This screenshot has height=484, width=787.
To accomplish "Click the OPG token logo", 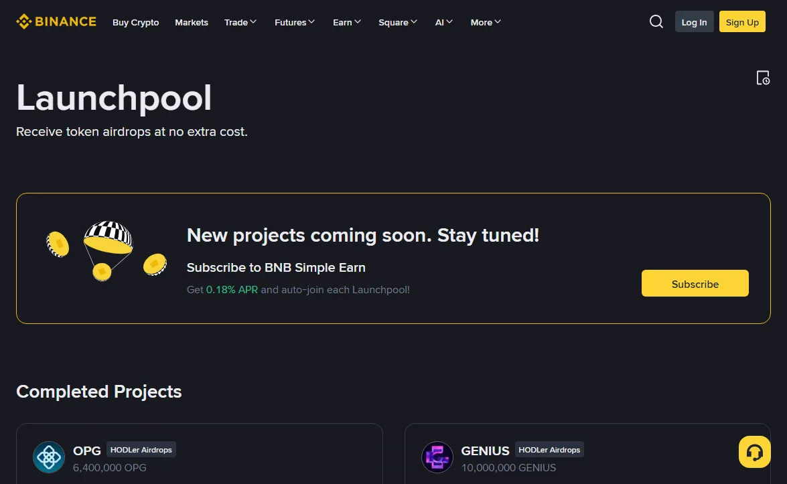I will click(49, 457).
